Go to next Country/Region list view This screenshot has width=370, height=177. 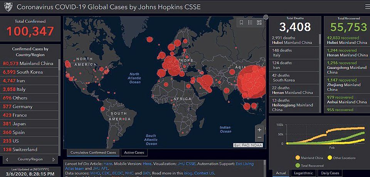click(54, 159)
